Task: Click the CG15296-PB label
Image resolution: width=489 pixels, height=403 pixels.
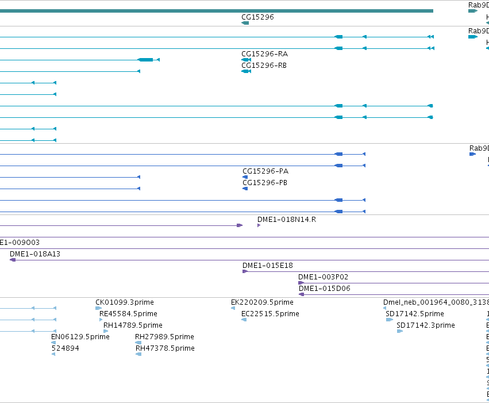Action: (265, 183)
